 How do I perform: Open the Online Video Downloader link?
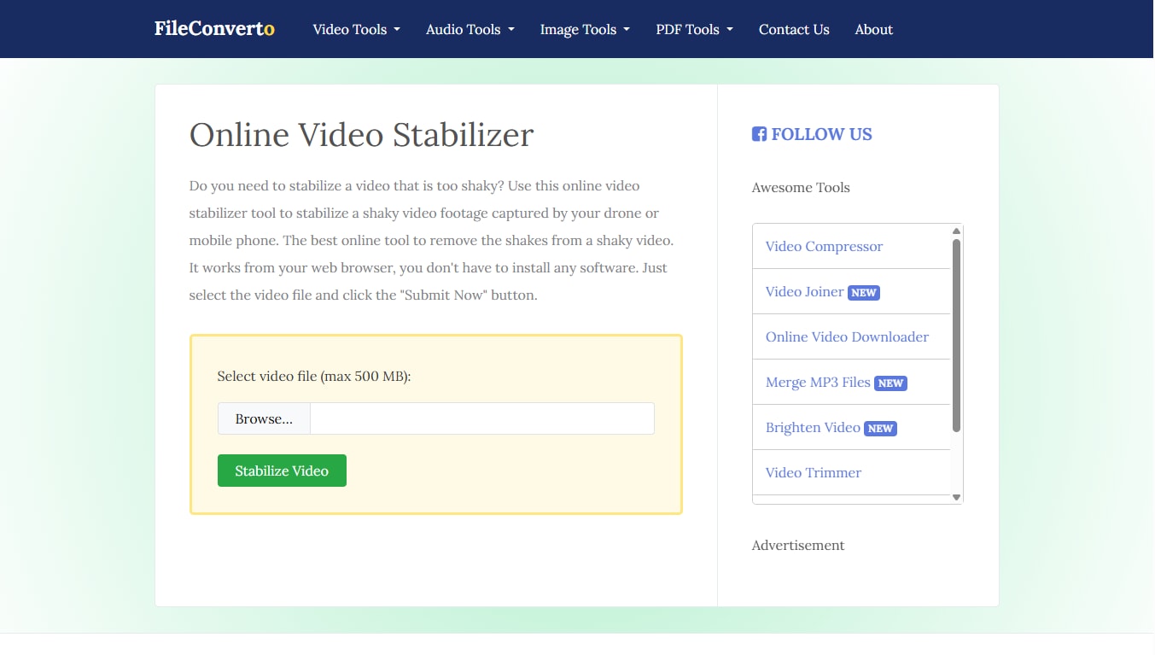pyautogui.click(x=847, y=336)
